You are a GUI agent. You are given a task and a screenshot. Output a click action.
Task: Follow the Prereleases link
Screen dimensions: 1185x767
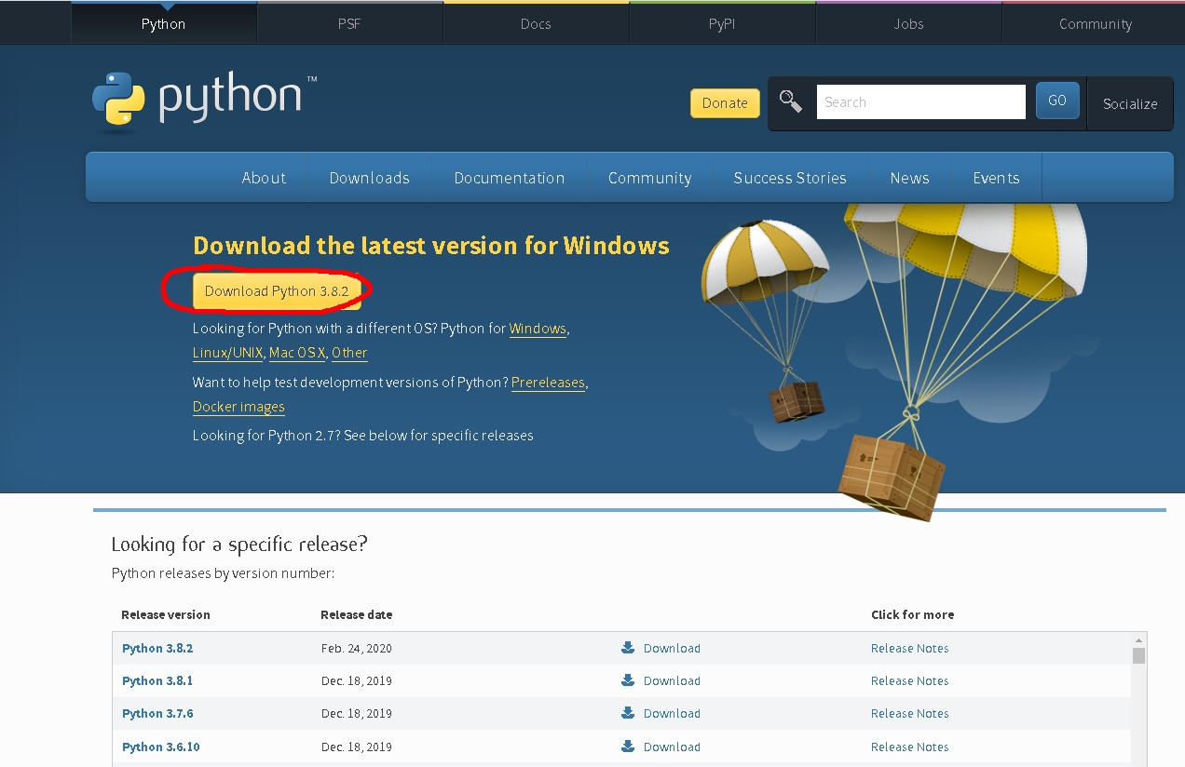click(548, 383)
